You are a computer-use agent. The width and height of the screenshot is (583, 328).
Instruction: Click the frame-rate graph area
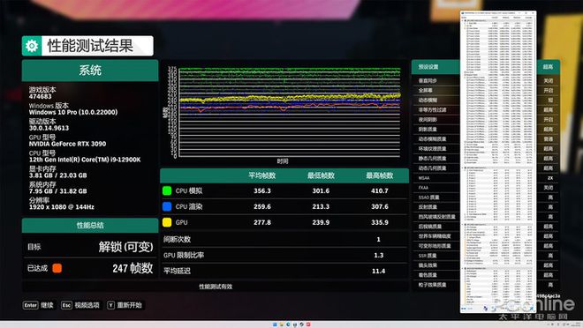tap(289, 113)
